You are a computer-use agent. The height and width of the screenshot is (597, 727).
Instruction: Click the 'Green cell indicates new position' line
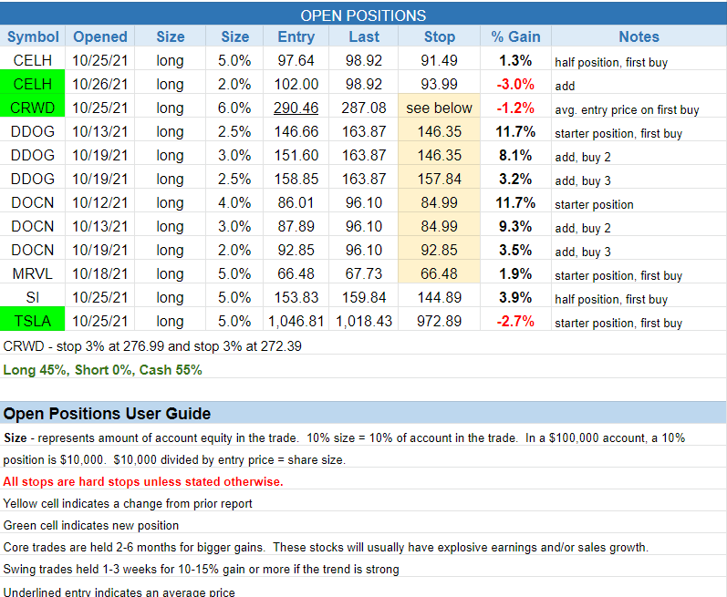91,525
